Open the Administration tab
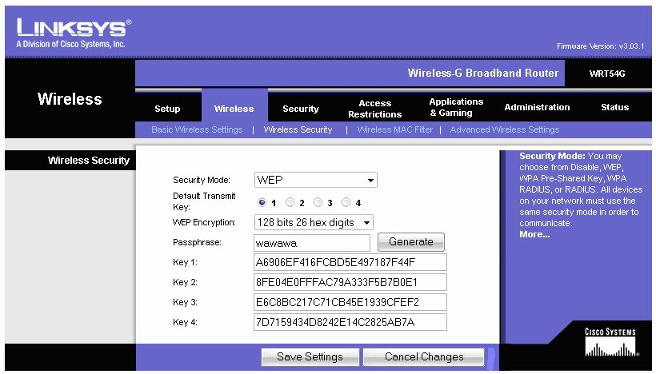 [x=537, y=107]
